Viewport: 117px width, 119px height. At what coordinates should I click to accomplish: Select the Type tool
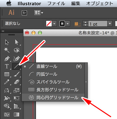click(7, 66)
